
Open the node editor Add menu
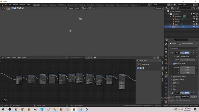pos(19,58)
